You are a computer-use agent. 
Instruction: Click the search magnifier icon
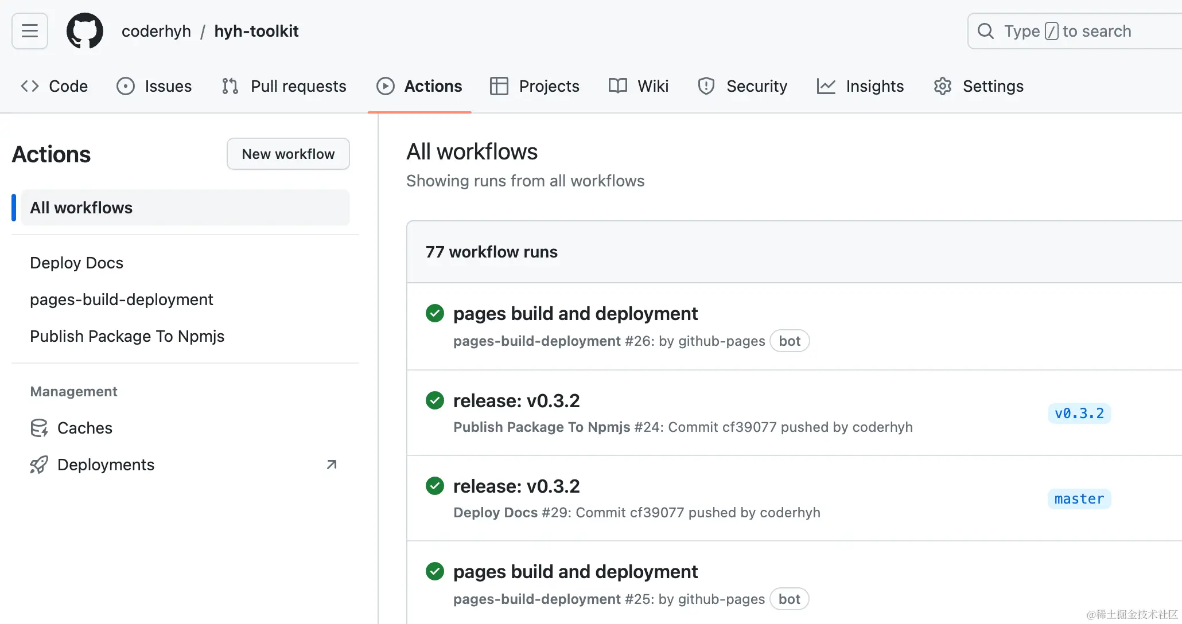(x=985, y=31)
